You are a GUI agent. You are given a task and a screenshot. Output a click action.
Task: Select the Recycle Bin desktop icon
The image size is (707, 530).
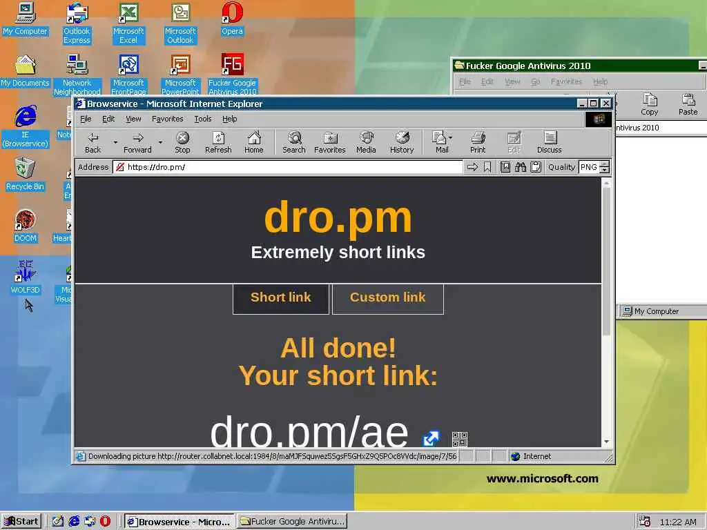[x=26, y=174]
